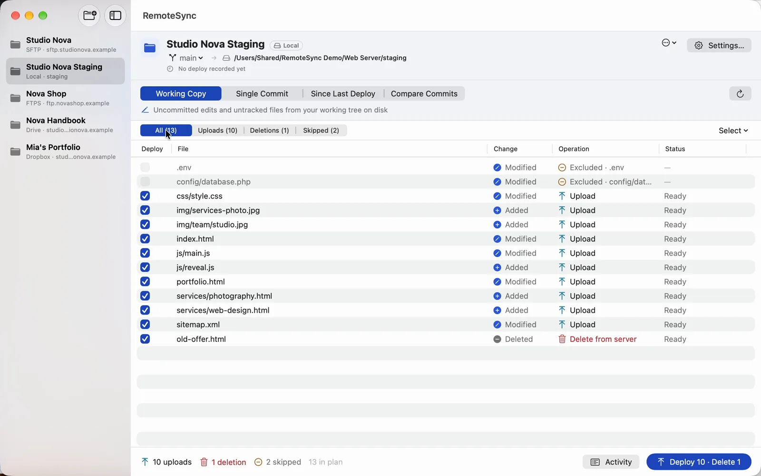The height and width of the screenshot is (476, 761).
Task: Select Nova Shop site in sidebar
Action: 65,98
